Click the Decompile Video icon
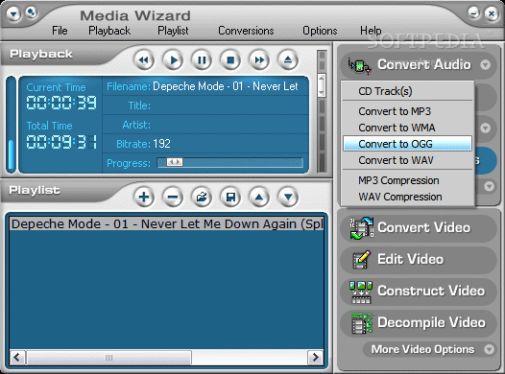The width and height of the screenshot is (505, 374). [362, 323]
